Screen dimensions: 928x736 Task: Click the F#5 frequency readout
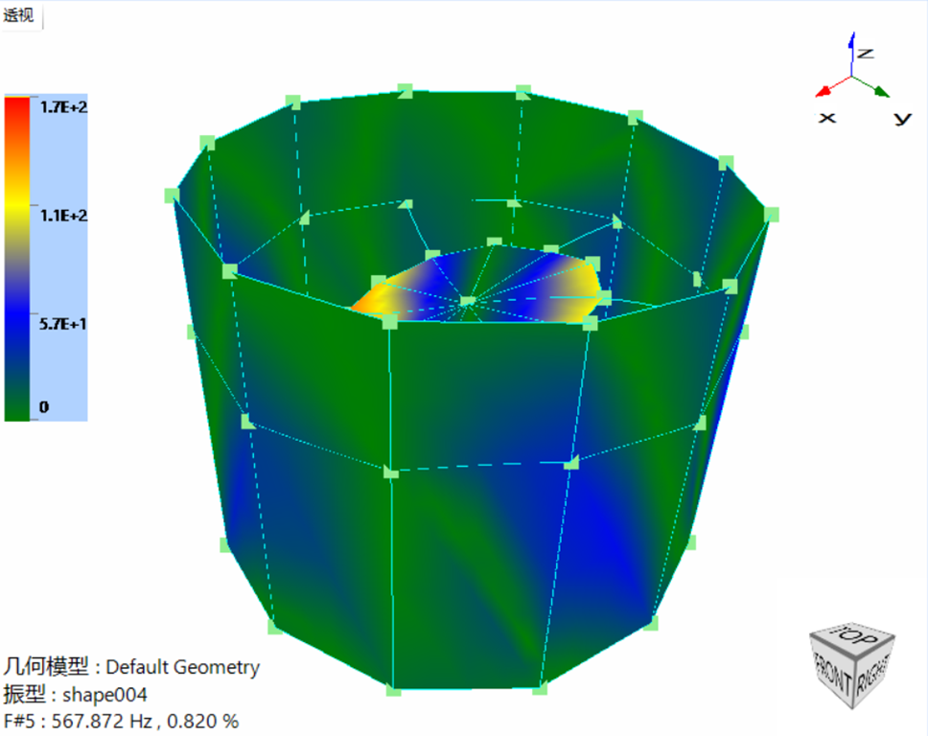click(121, 722)
